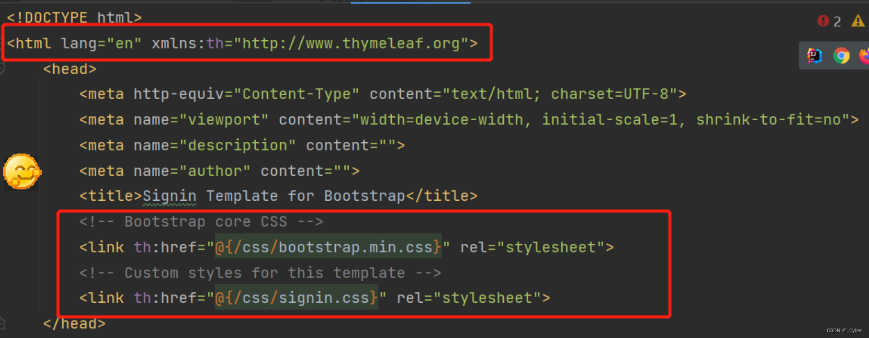Image resolution: width=869 pixels, height=338 pixels.
Task: Click error count number 2
Action: pyautogui.click(x=837, y=21)
